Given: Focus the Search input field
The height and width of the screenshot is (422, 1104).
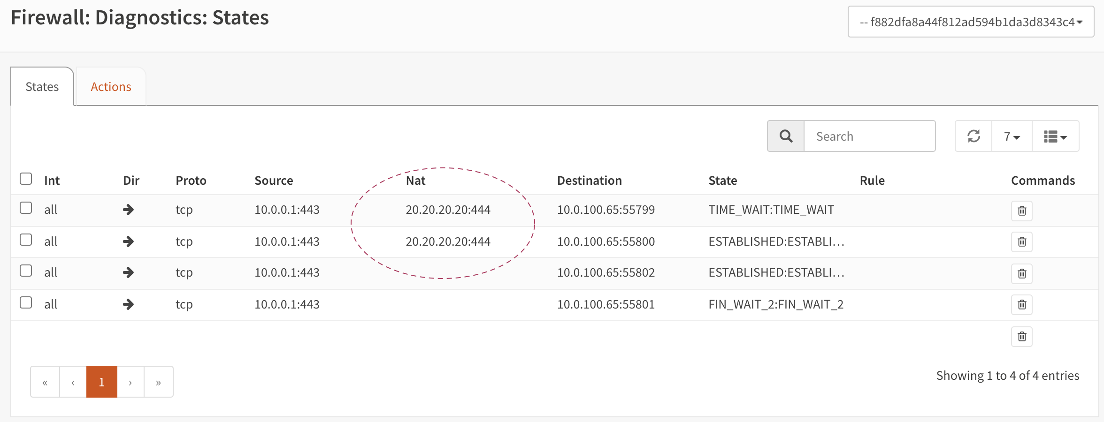Looking at the screenshot, I should click(x=870, y=136).
